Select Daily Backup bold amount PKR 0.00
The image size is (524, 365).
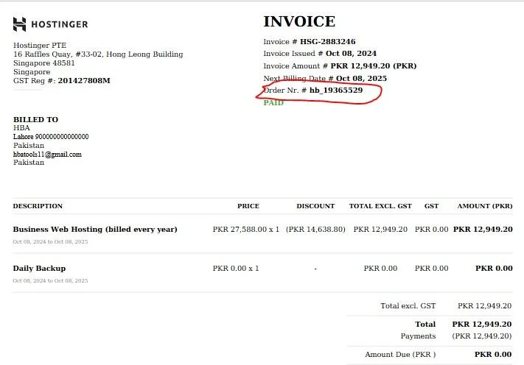pos(494,269)
